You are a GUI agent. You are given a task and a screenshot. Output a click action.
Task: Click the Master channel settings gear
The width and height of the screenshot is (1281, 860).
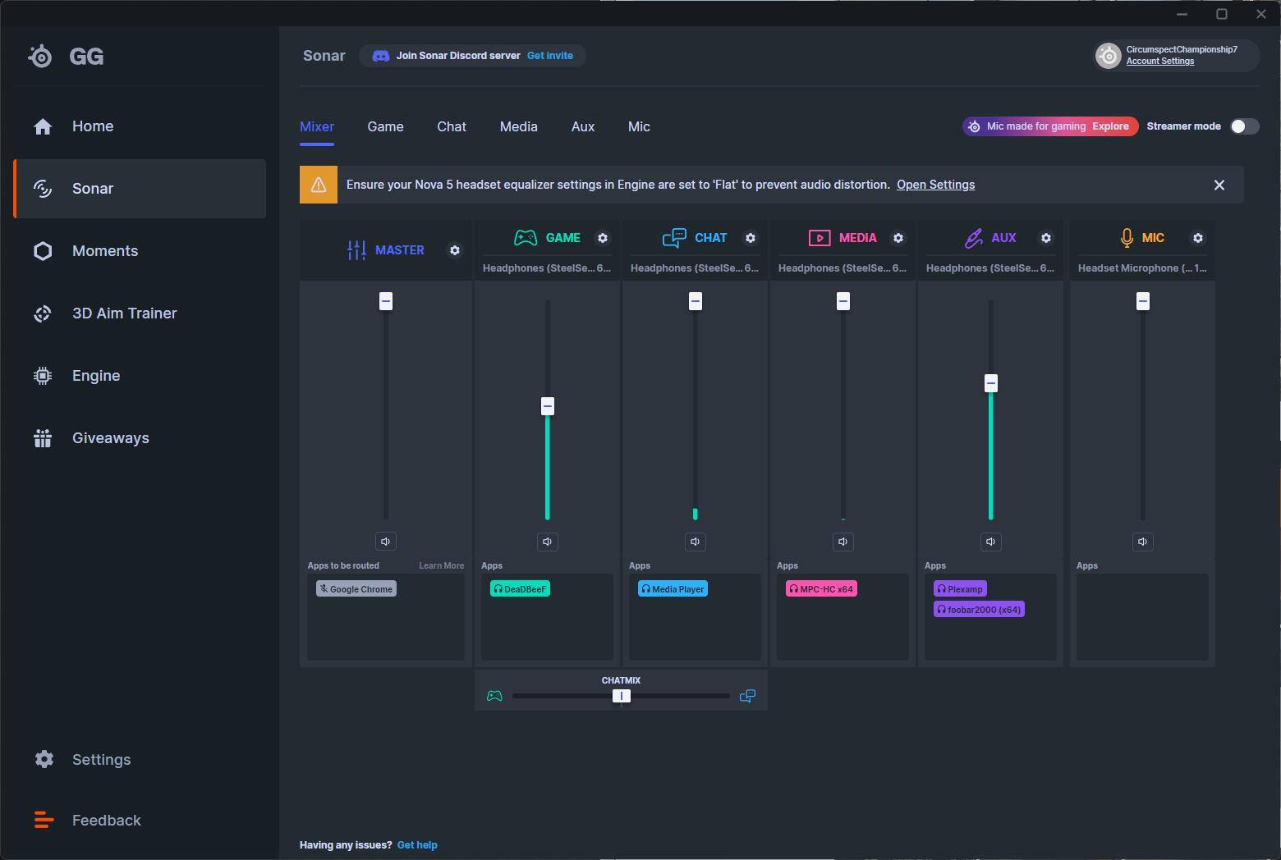[x=455, y=250]
